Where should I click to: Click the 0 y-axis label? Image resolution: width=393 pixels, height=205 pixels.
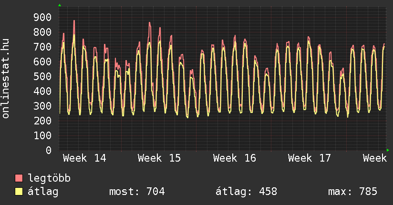[49, 151]
